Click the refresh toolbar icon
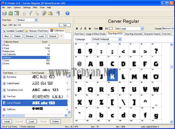 click(24, 13)
